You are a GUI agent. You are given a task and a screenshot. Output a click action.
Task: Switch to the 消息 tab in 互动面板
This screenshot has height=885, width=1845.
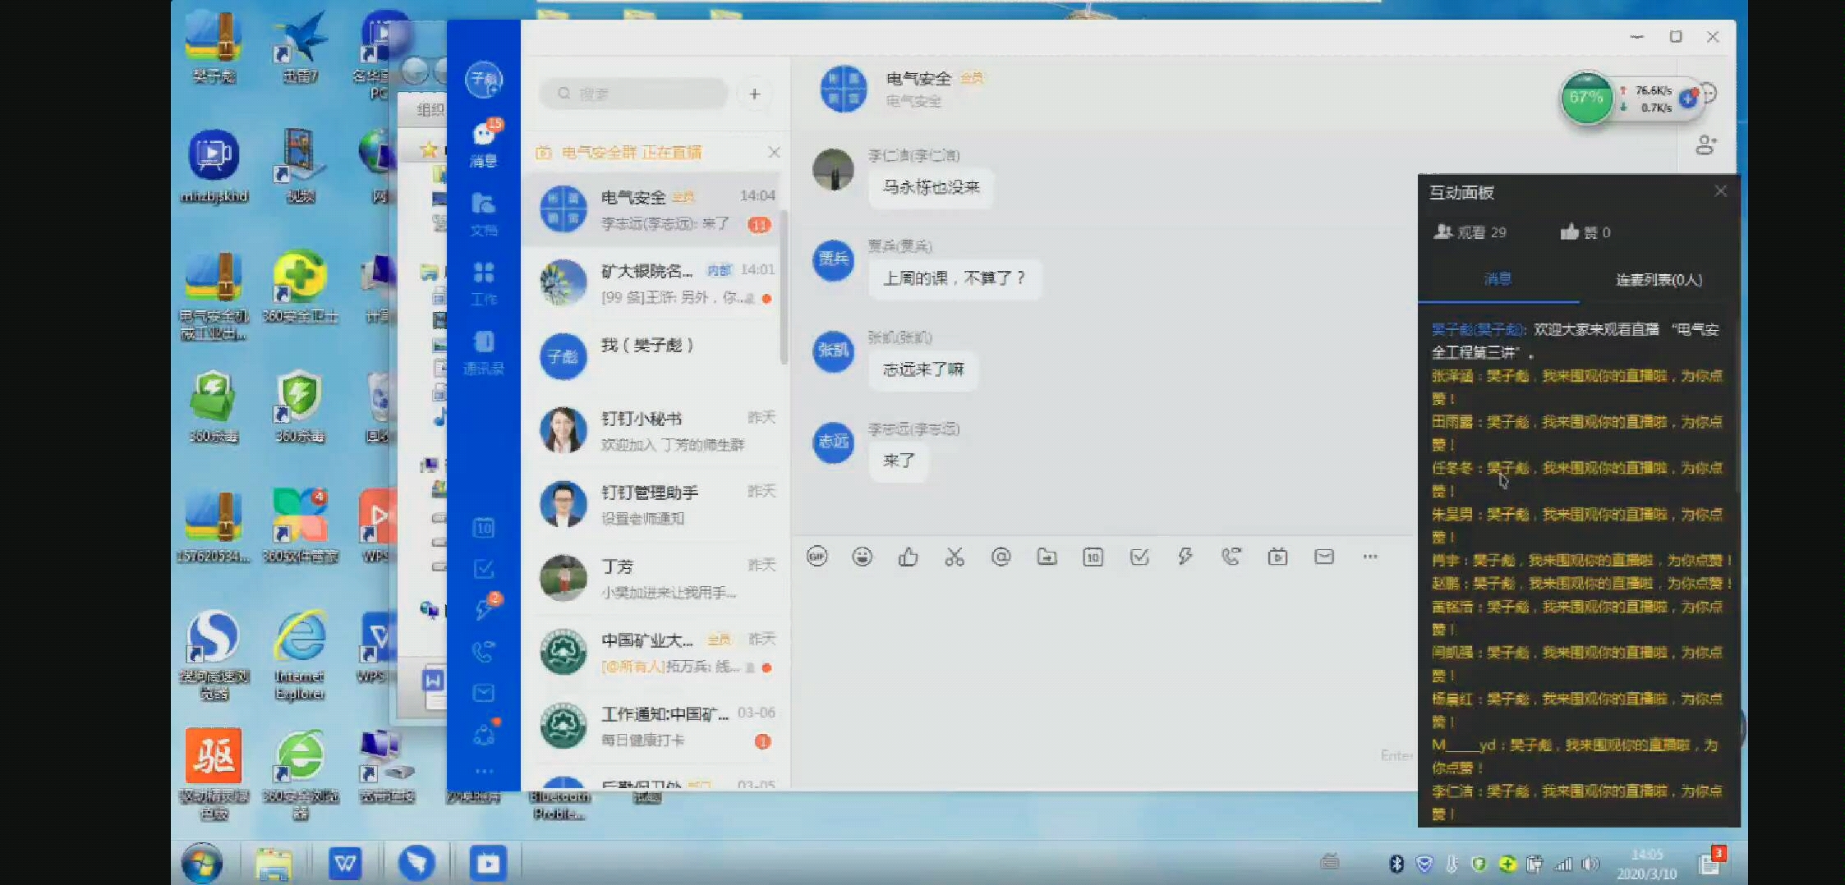pyautogui.click(x=1498, y=279)
